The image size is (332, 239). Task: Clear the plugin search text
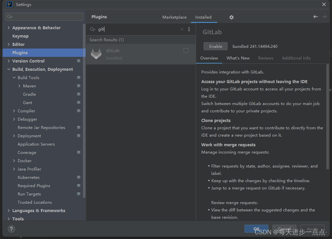coord(182,29)
